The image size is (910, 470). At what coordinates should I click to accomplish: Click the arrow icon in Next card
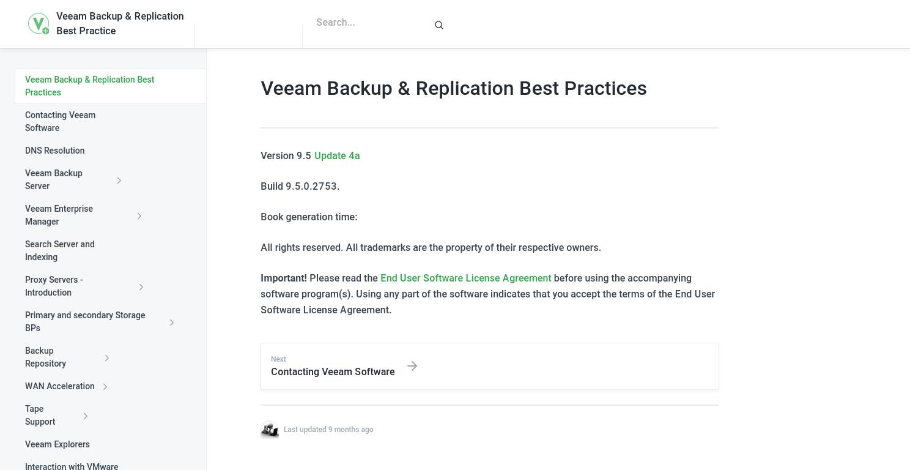pos(412,366)
